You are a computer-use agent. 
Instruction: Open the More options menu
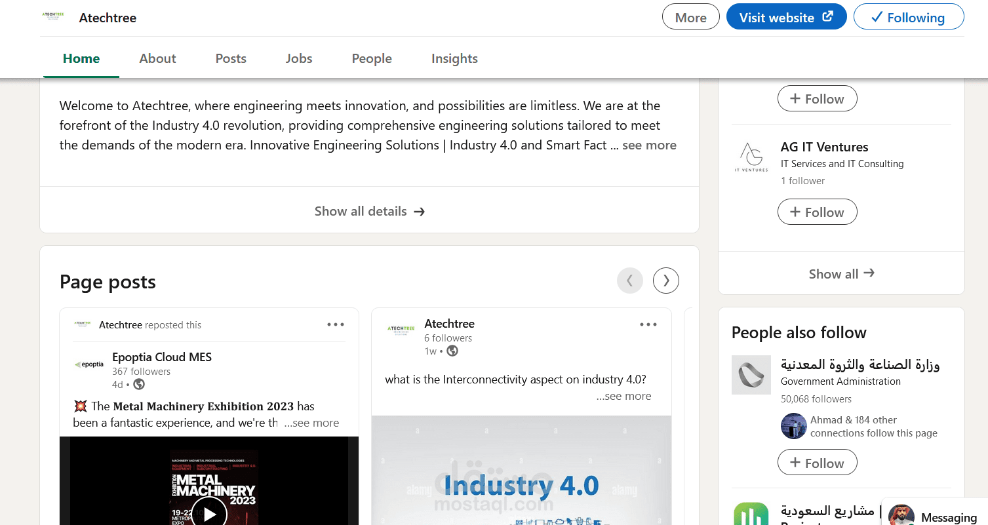pos(690,18)
